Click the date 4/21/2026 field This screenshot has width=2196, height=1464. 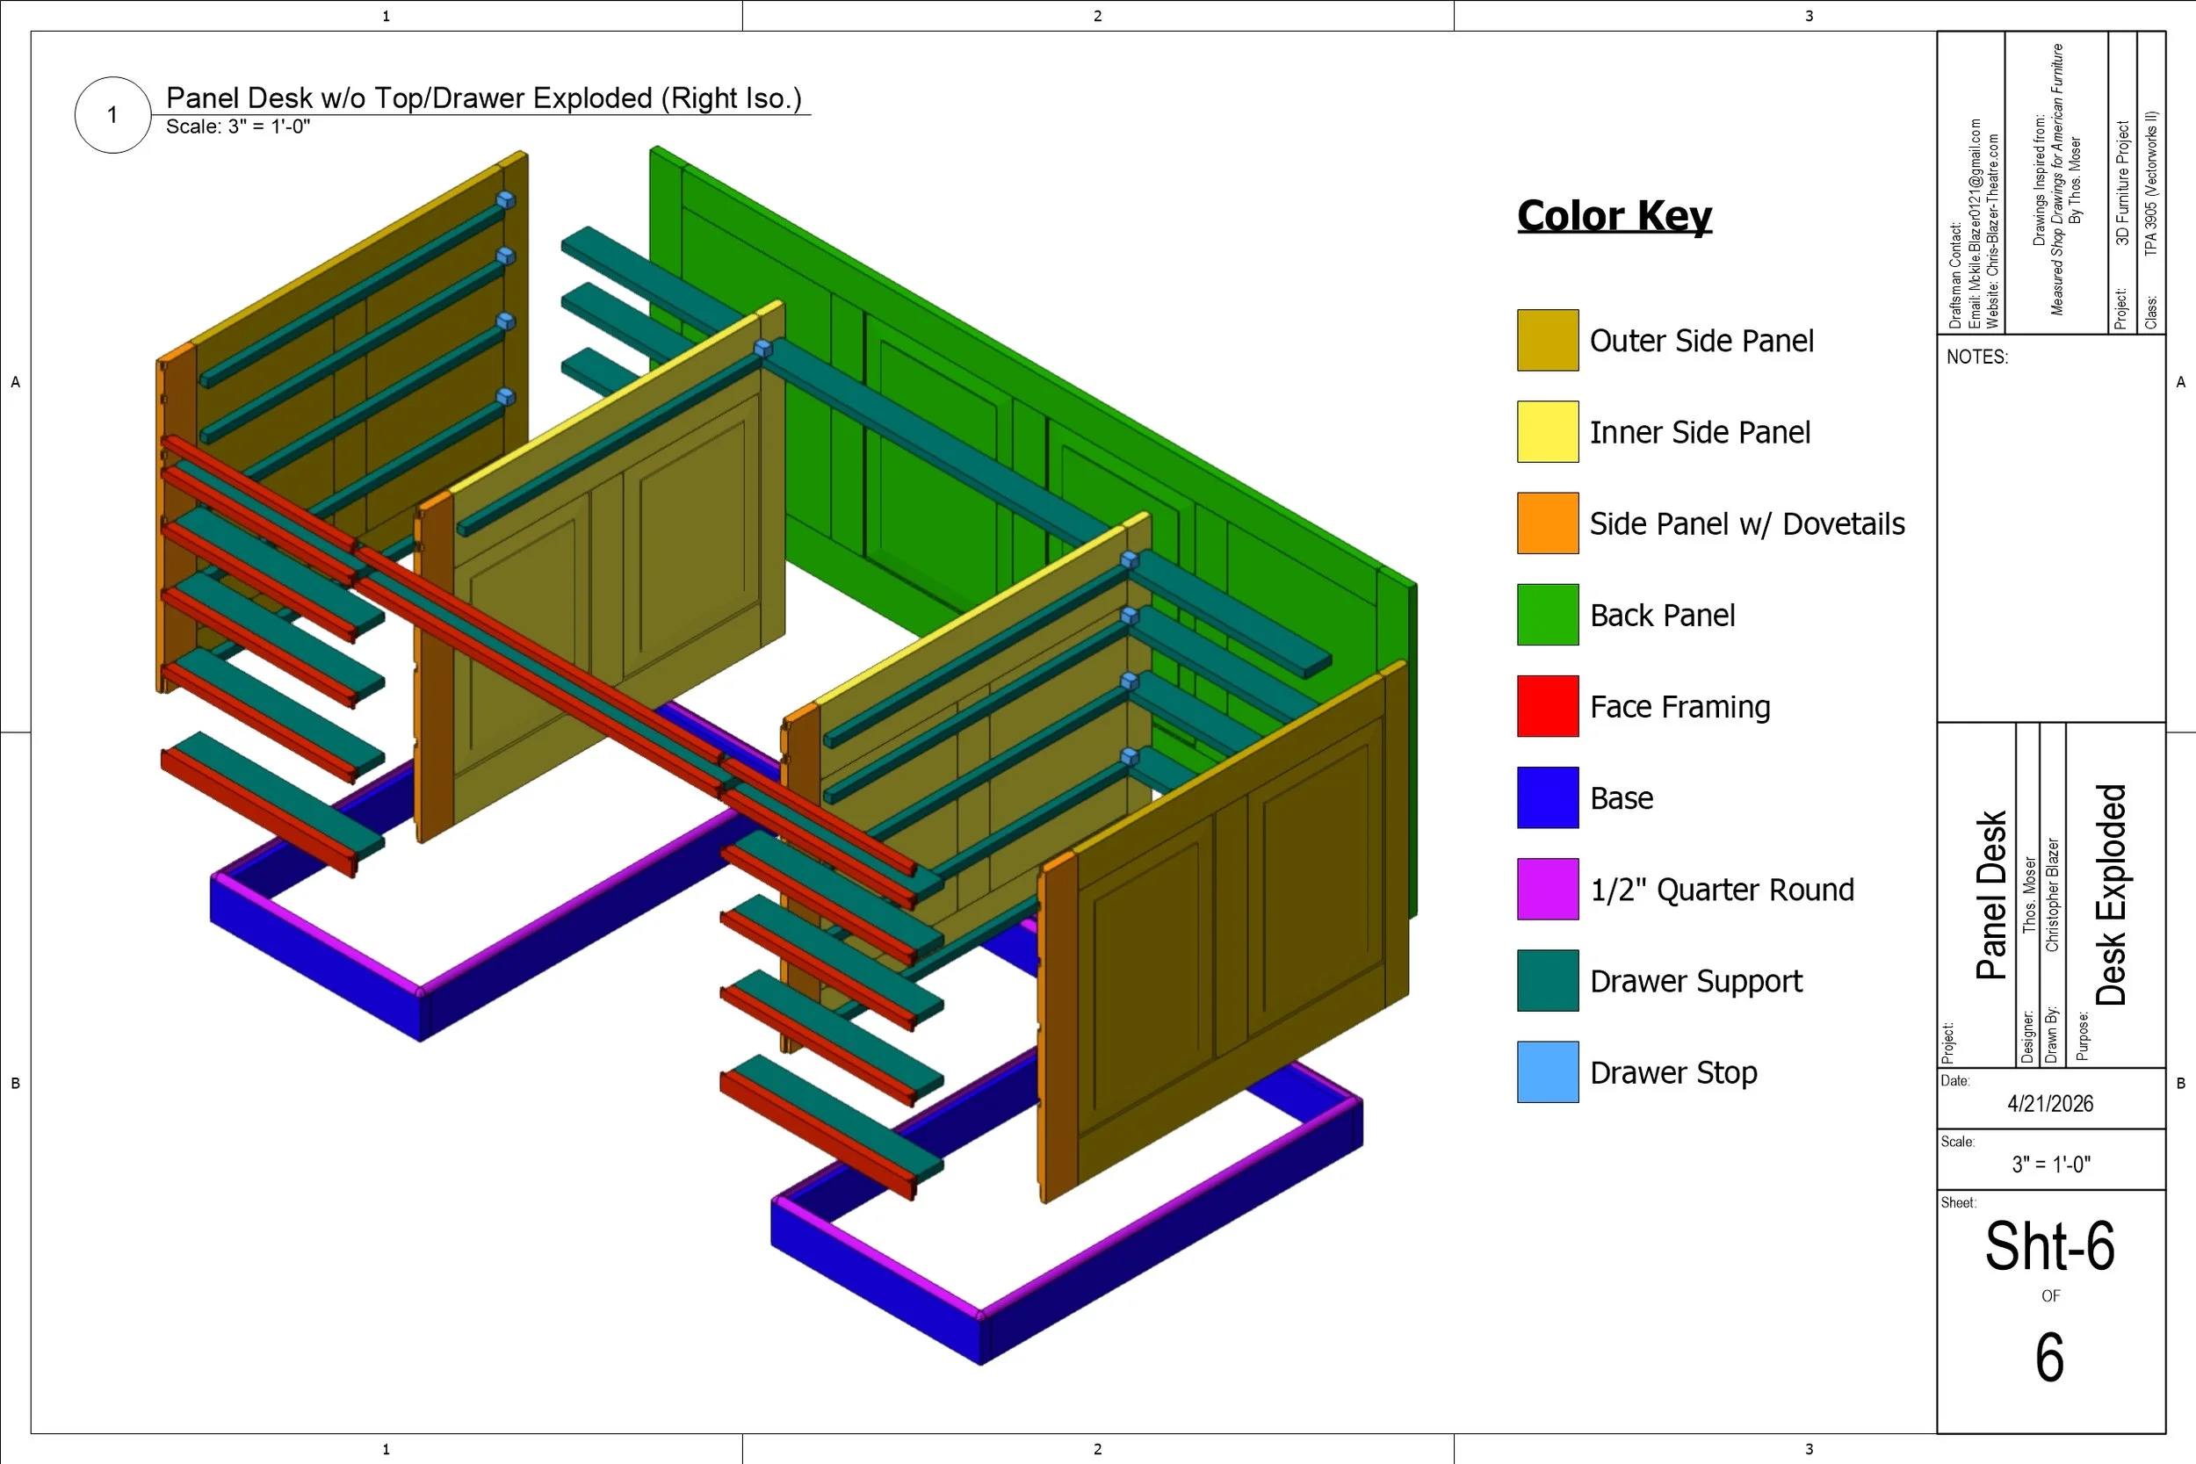(2050, 1104)
